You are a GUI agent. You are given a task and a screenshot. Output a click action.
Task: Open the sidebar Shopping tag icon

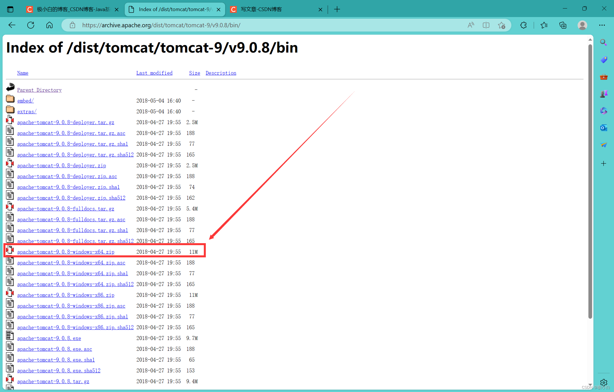[x=603, y=60]
